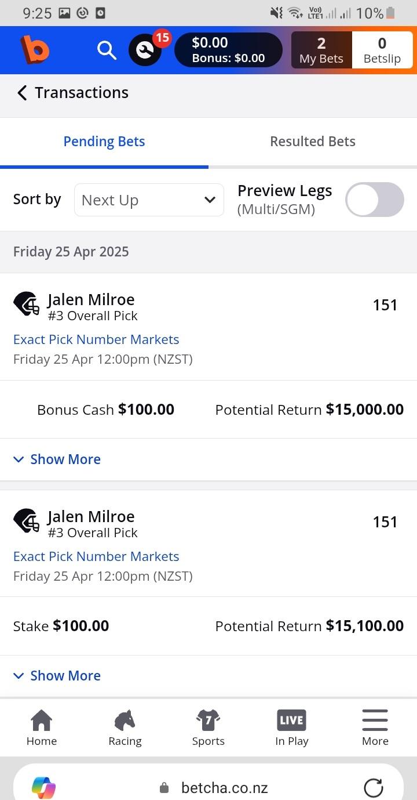Toggle Preview Legs switch
417x800 pixels.
click(x=374, y=200)
